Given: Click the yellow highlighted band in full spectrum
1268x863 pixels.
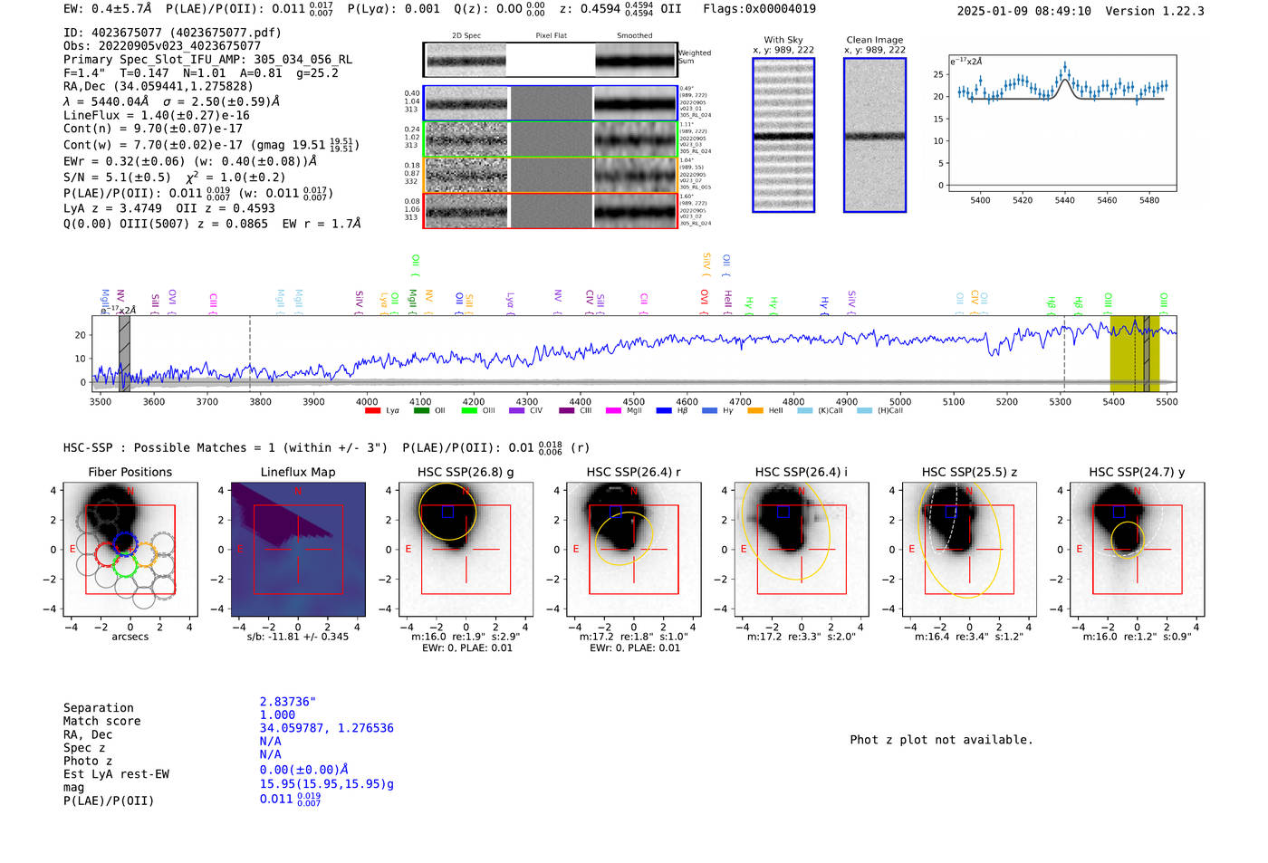Looking at the screenshot, I should tap(1135, 353).
